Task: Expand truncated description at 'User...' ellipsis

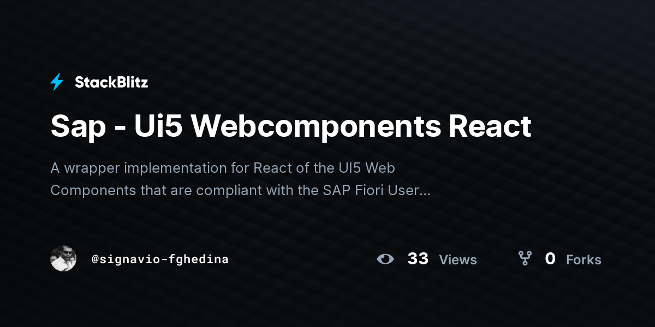Action: click(415, 191)
